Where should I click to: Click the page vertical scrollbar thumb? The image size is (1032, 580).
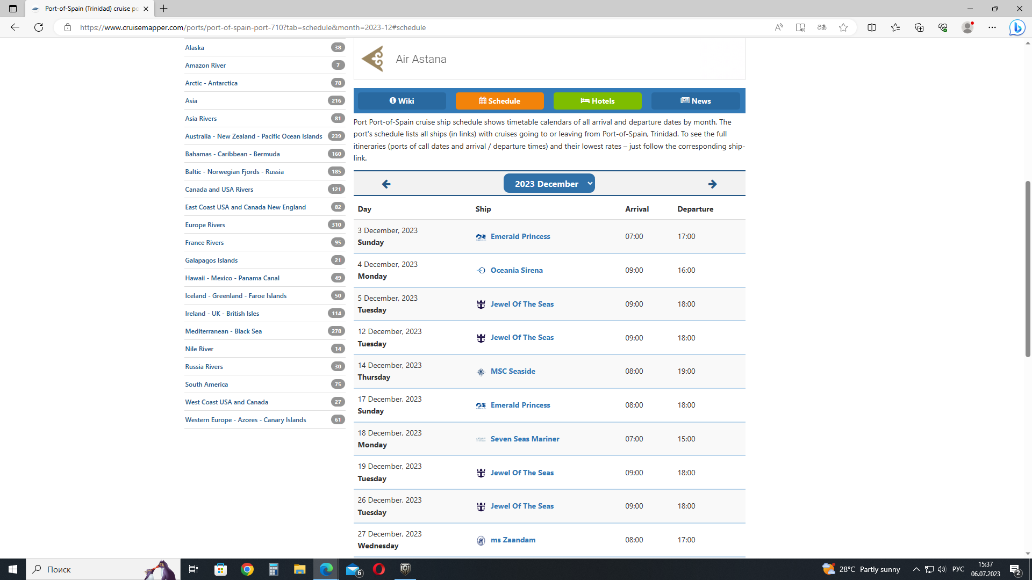point(1028,269)
